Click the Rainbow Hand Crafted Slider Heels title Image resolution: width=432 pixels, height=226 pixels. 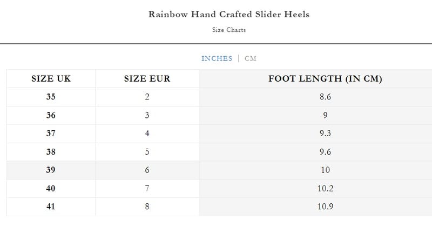point(229,14)
